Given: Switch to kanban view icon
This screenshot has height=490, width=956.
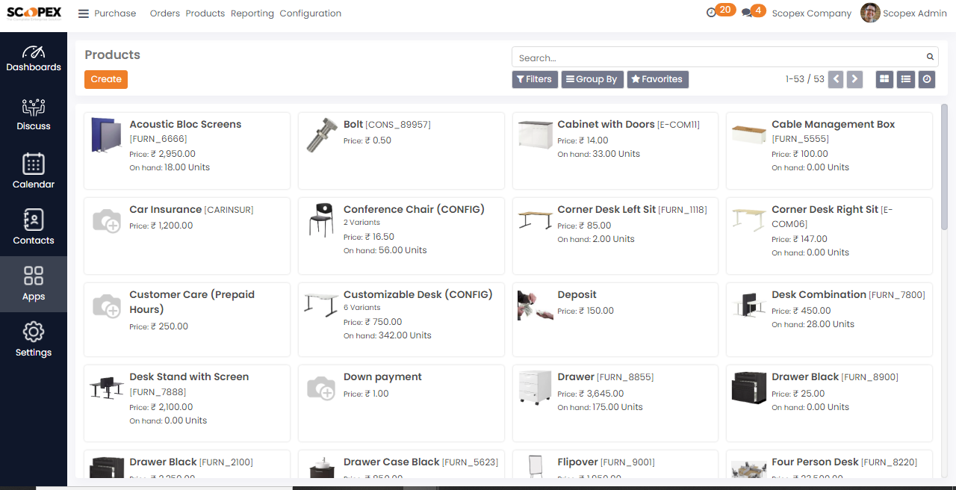Looking at the screenshot, I should 884,79.
